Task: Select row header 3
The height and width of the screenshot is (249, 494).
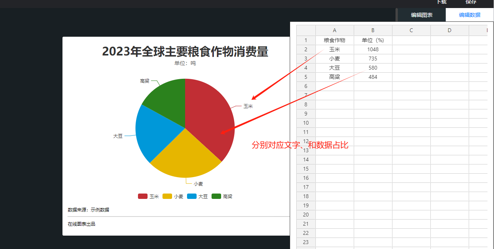Action: coord(306,59)
